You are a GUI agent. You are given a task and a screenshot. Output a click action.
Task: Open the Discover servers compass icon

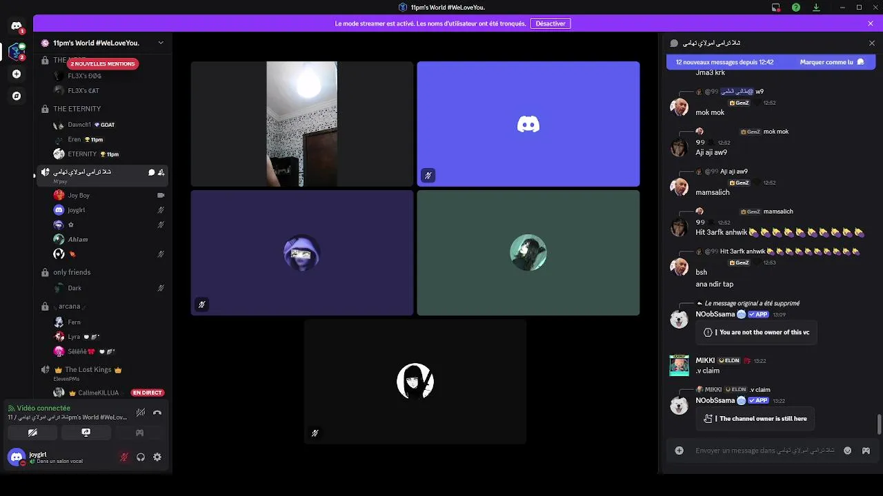tap(17, 96)
